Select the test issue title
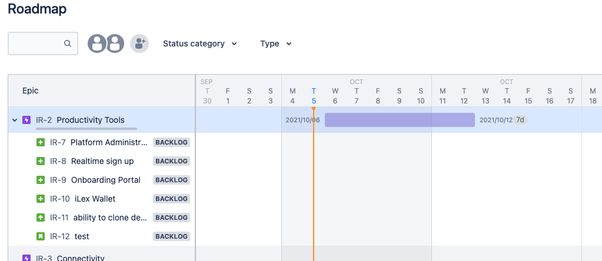The width and height of the screenshot is (602, 261). [82, 236]
